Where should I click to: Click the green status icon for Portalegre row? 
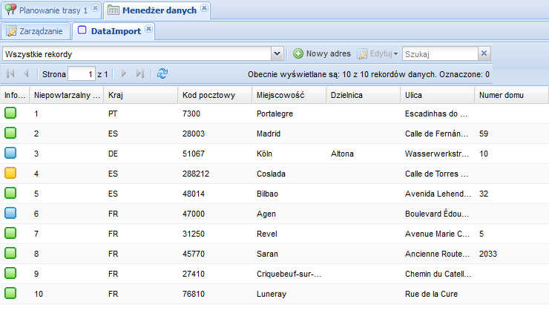[x=10, y=114]
